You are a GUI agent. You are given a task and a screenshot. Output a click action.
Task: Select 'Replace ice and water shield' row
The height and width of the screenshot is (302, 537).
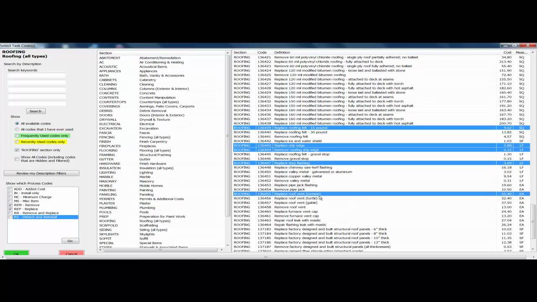[381, 141]
